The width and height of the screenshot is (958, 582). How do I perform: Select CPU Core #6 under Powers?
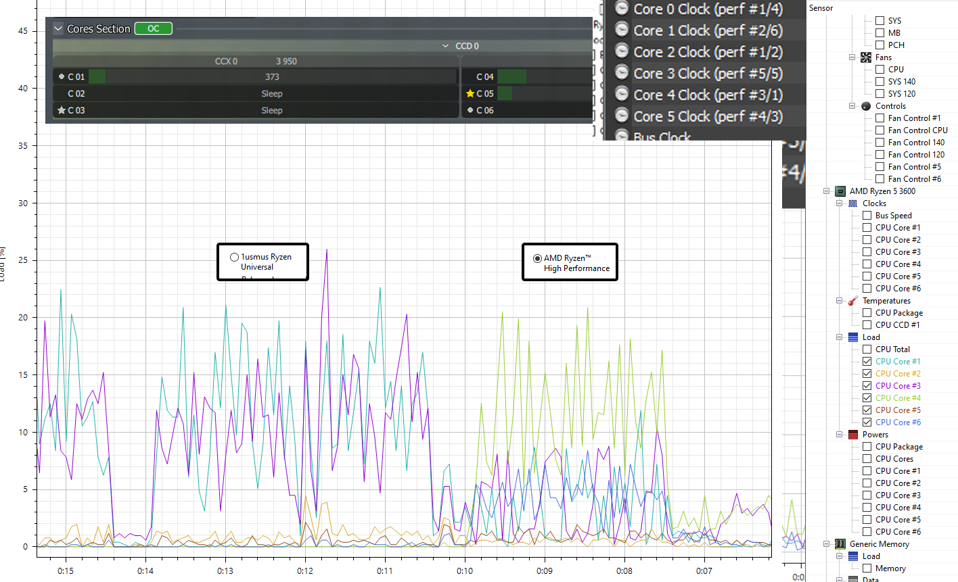898,532
